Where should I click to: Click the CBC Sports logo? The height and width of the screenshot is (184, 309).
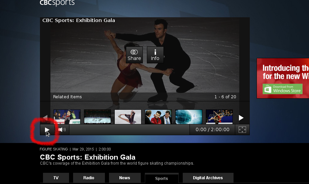57,3
